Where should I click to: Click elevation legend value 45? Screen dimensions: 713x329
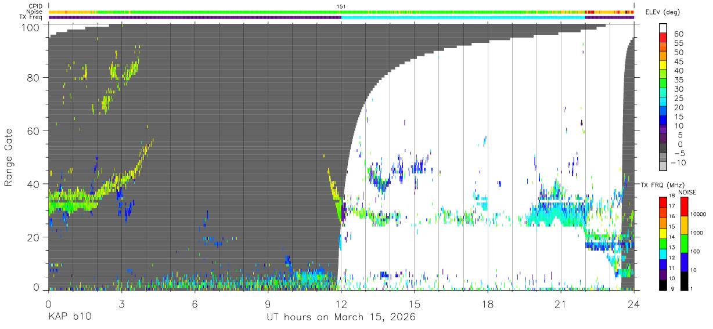[x=679, y=62]
